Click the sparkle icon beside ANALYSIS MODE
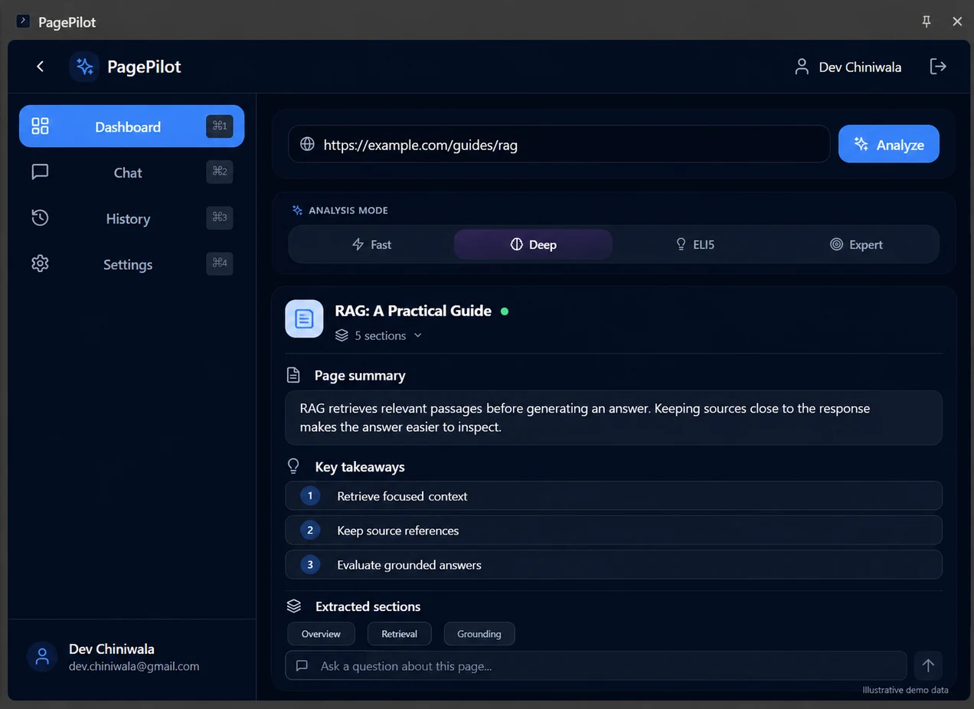This screenshot has height=709, width=974. point(297,210)
